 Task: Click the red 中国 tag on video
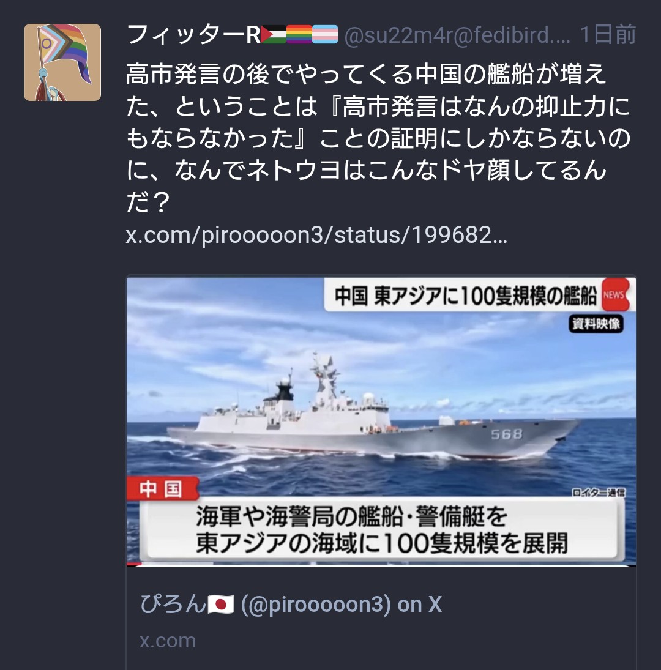point(162,488)
